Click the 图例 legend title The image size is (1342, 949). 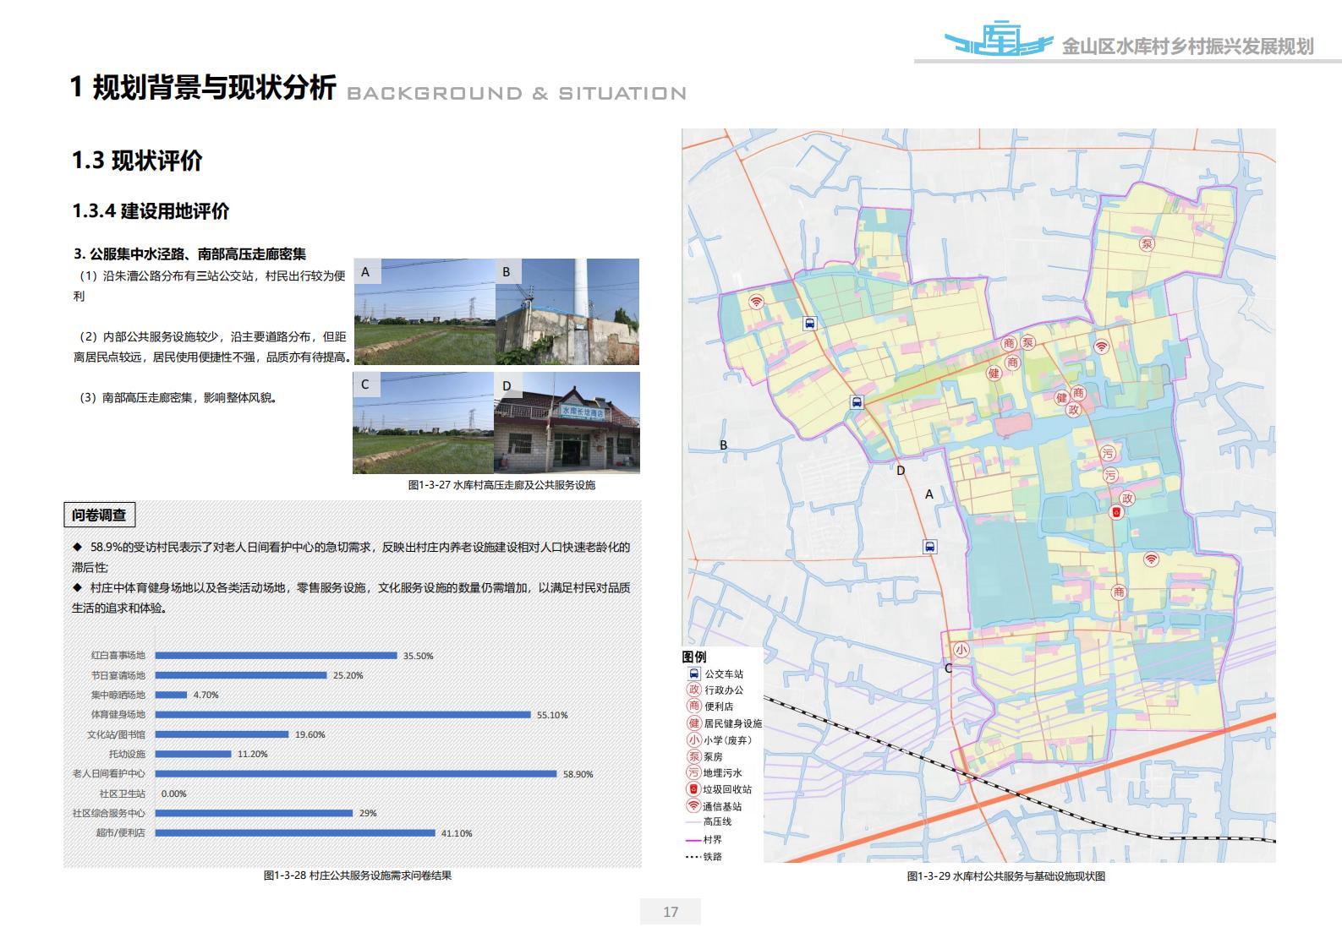click(694, 657)
